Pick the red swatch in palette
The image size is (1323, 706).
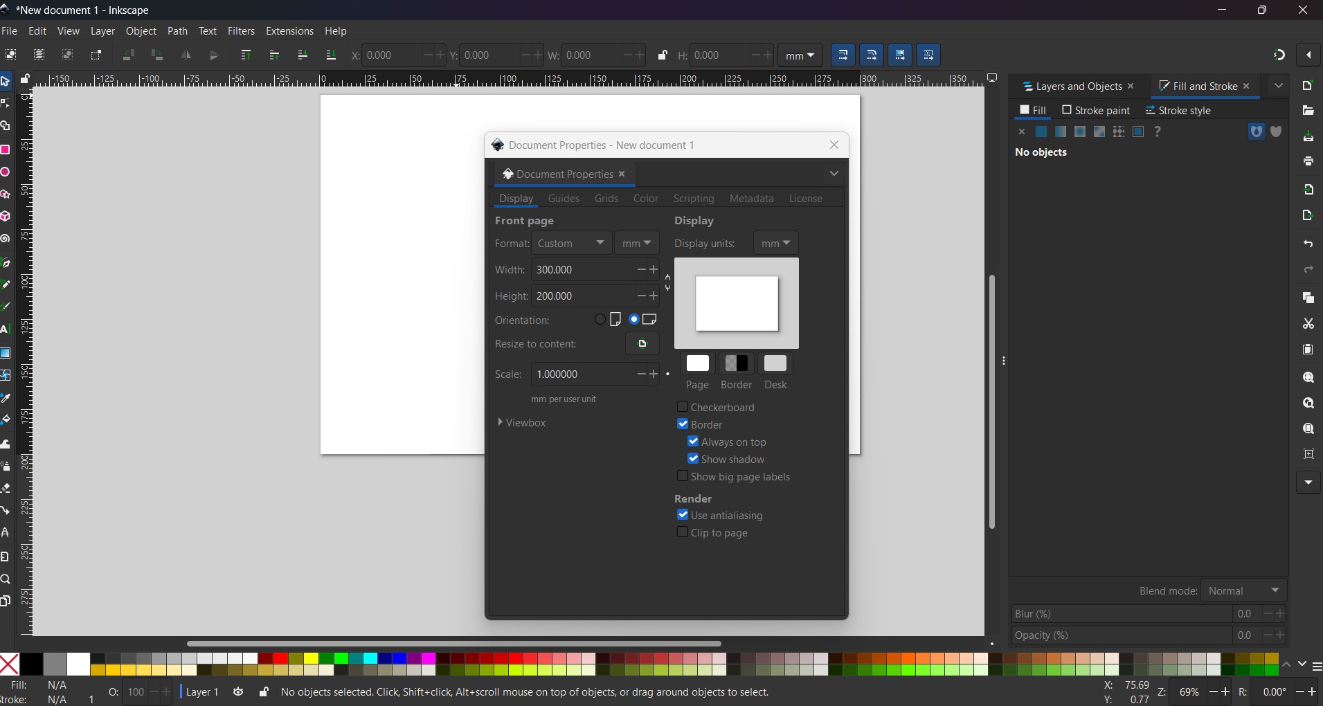tap(281, 658)
